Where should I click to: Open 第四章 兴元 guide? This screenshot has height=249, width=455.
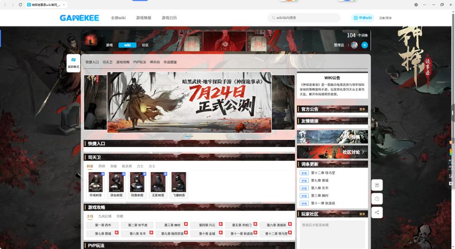pos(207,225)
